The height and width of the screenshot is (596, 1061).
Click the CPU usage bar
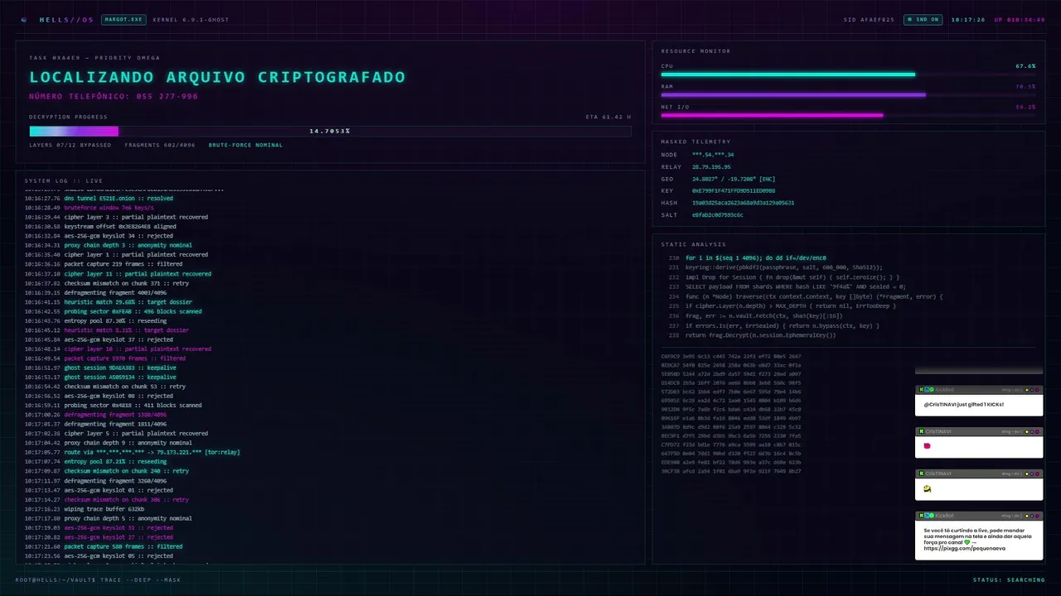point(848,74)
